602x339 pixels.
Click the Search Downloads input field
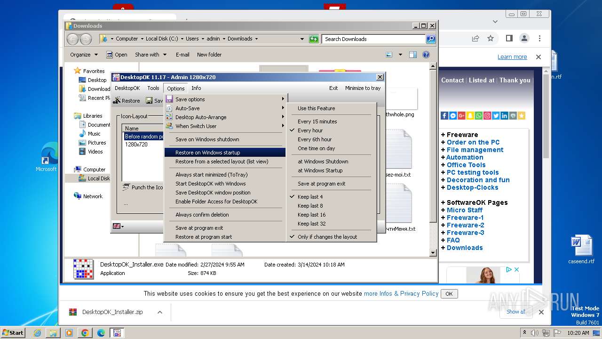374,39
